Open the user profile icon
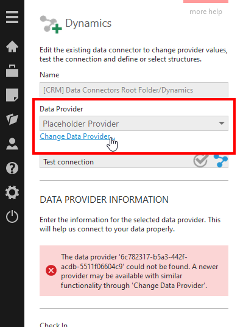This screenshot has width=243, height=327. point(12,144)
